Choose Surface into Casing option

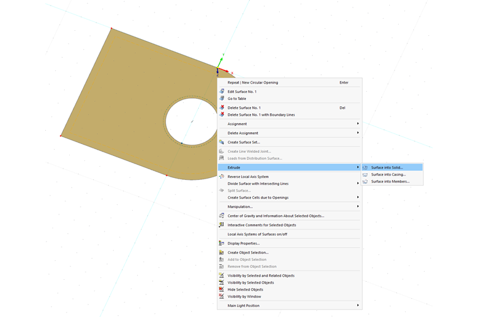coord(392,174)
